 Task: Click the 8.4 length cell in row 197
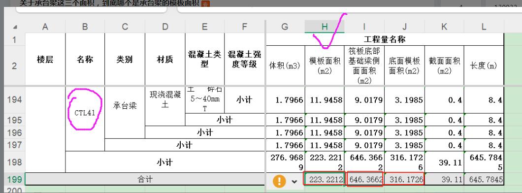[x=484, y=145]
